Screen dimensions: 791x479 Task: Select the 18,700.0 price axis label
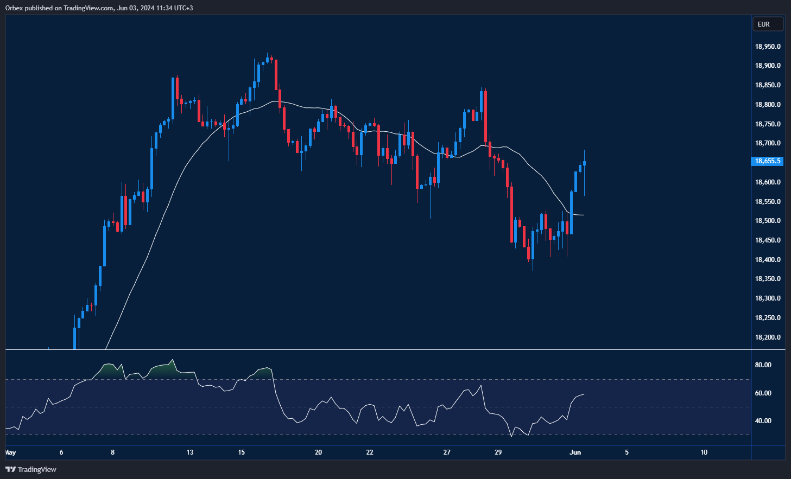click(x=768, y=143)
